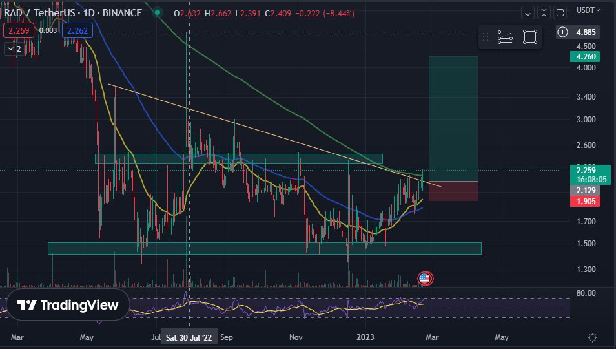Open chart settings gear on time axis
616x349 pixels.
click(592, 337)
